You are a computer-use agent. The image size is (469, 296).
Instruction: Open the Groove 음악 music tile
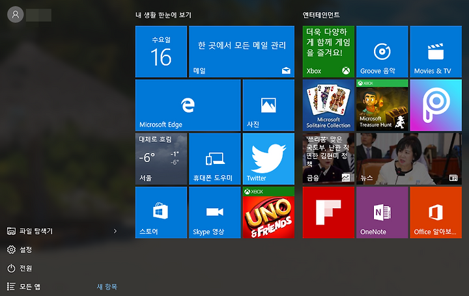pos(382,51)
